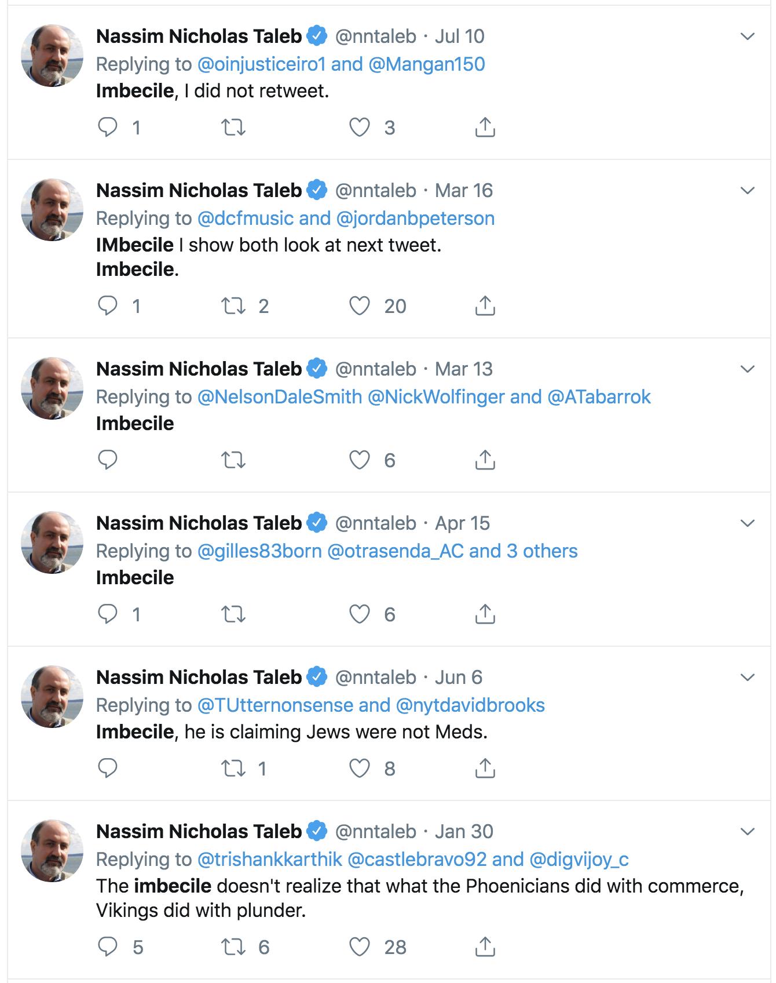Like the Jan 30 tweet with 28 likes
Viewport: 776px width, 983px height.
(x=359, y=946)
